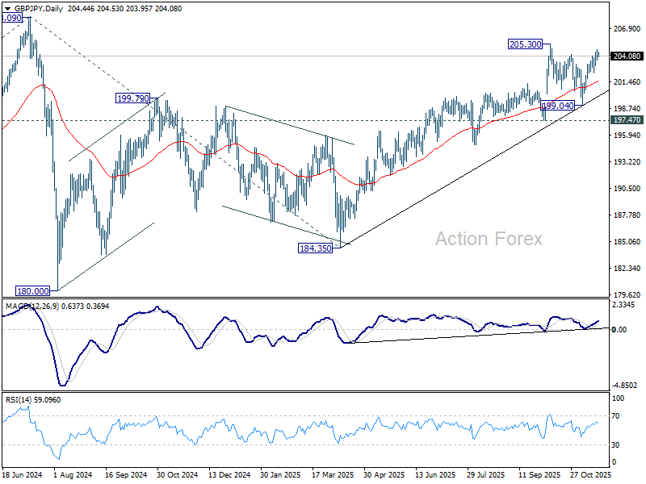Viewport: 646px width, 484px height.
Task: Click the 17 Mar 2025 date label
Action: tap(333, 474)
